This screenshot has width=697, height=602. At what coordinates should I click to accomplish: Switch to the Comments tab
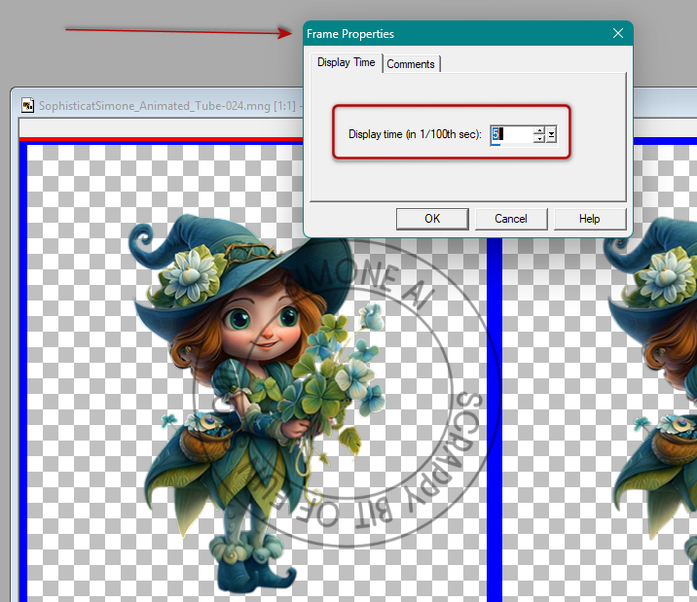[x=411, y=64]
